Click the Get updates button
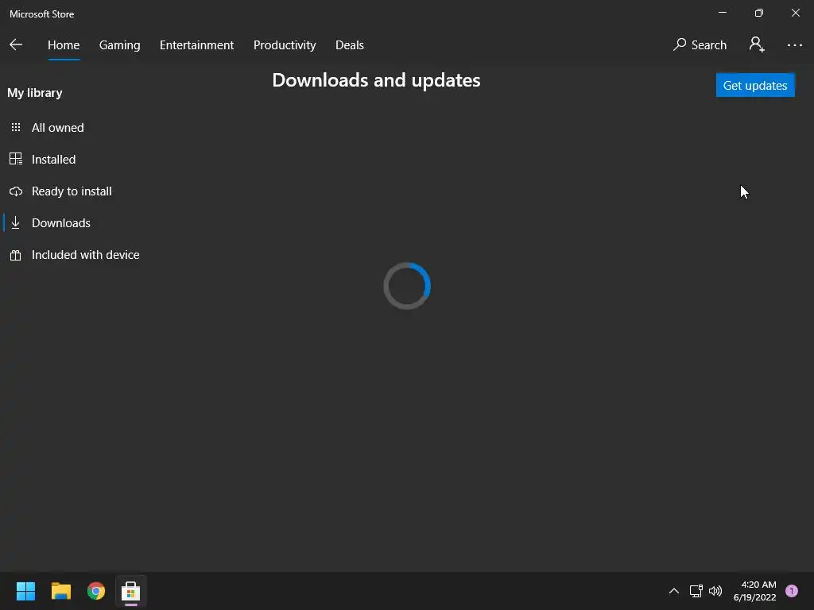This screenshot has height=610, width=814. click(755, 85)
